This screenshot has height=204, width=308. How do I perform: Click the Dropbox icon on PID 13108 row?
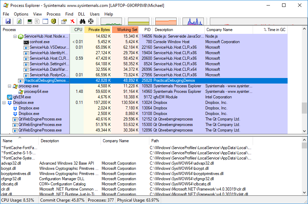15,114
